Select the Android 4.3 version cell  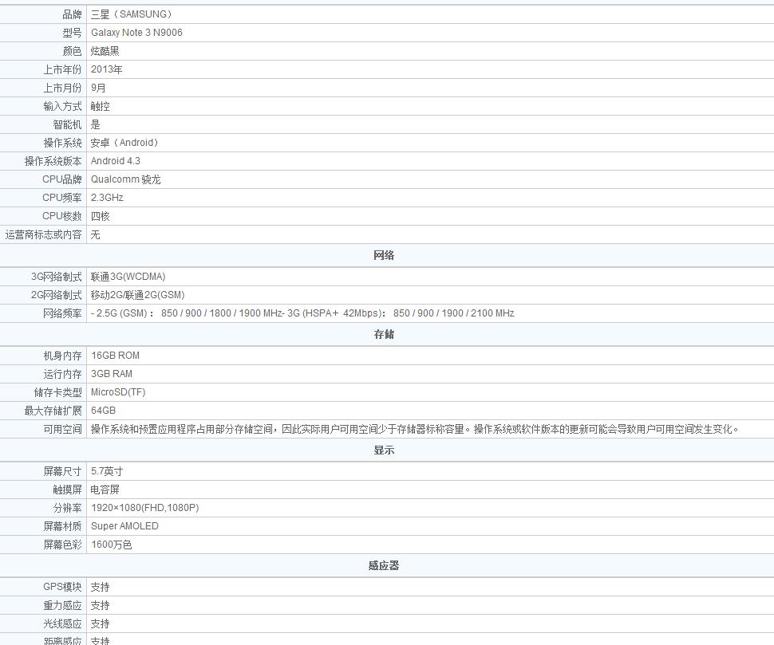[116, 161]
